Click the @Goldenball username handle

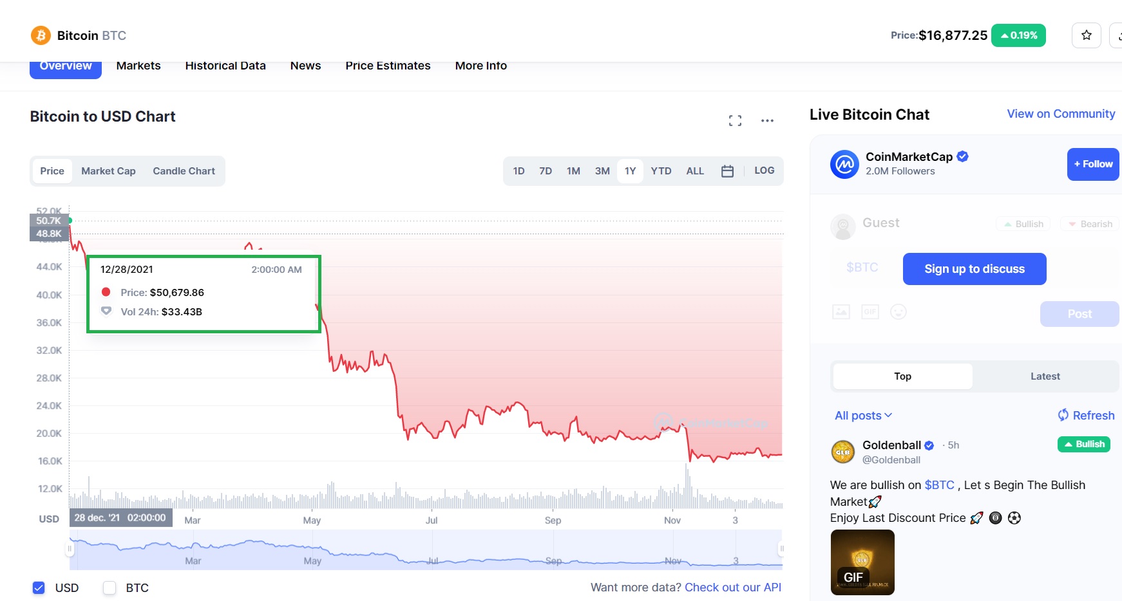(891, 460)
